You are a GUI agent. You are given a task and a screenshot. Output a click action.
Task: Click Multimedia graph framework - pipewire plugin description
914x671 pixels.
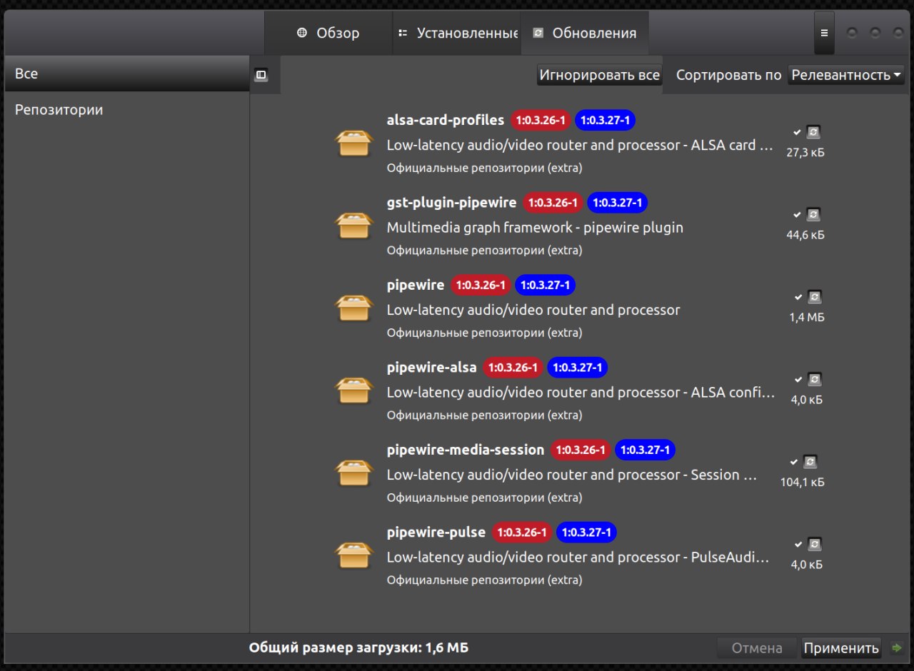tap(535, 228)
